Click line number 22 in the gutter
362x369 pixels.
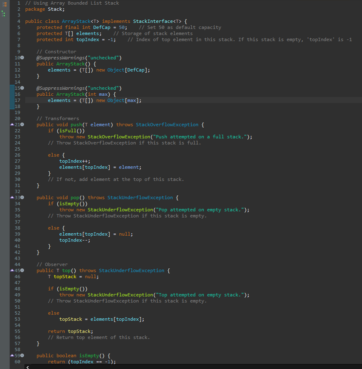pyautogui.click(x=18, y=130)
